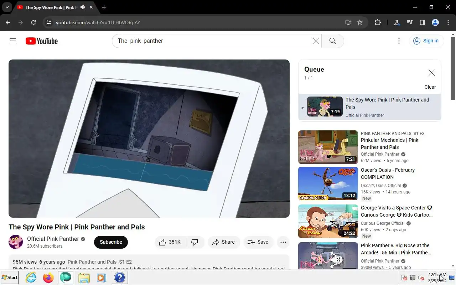This screenshot has height=285, width=456.
Task: Mute the tab using the speaker icon
Action: pyautogui.click(x=83, y=7)
